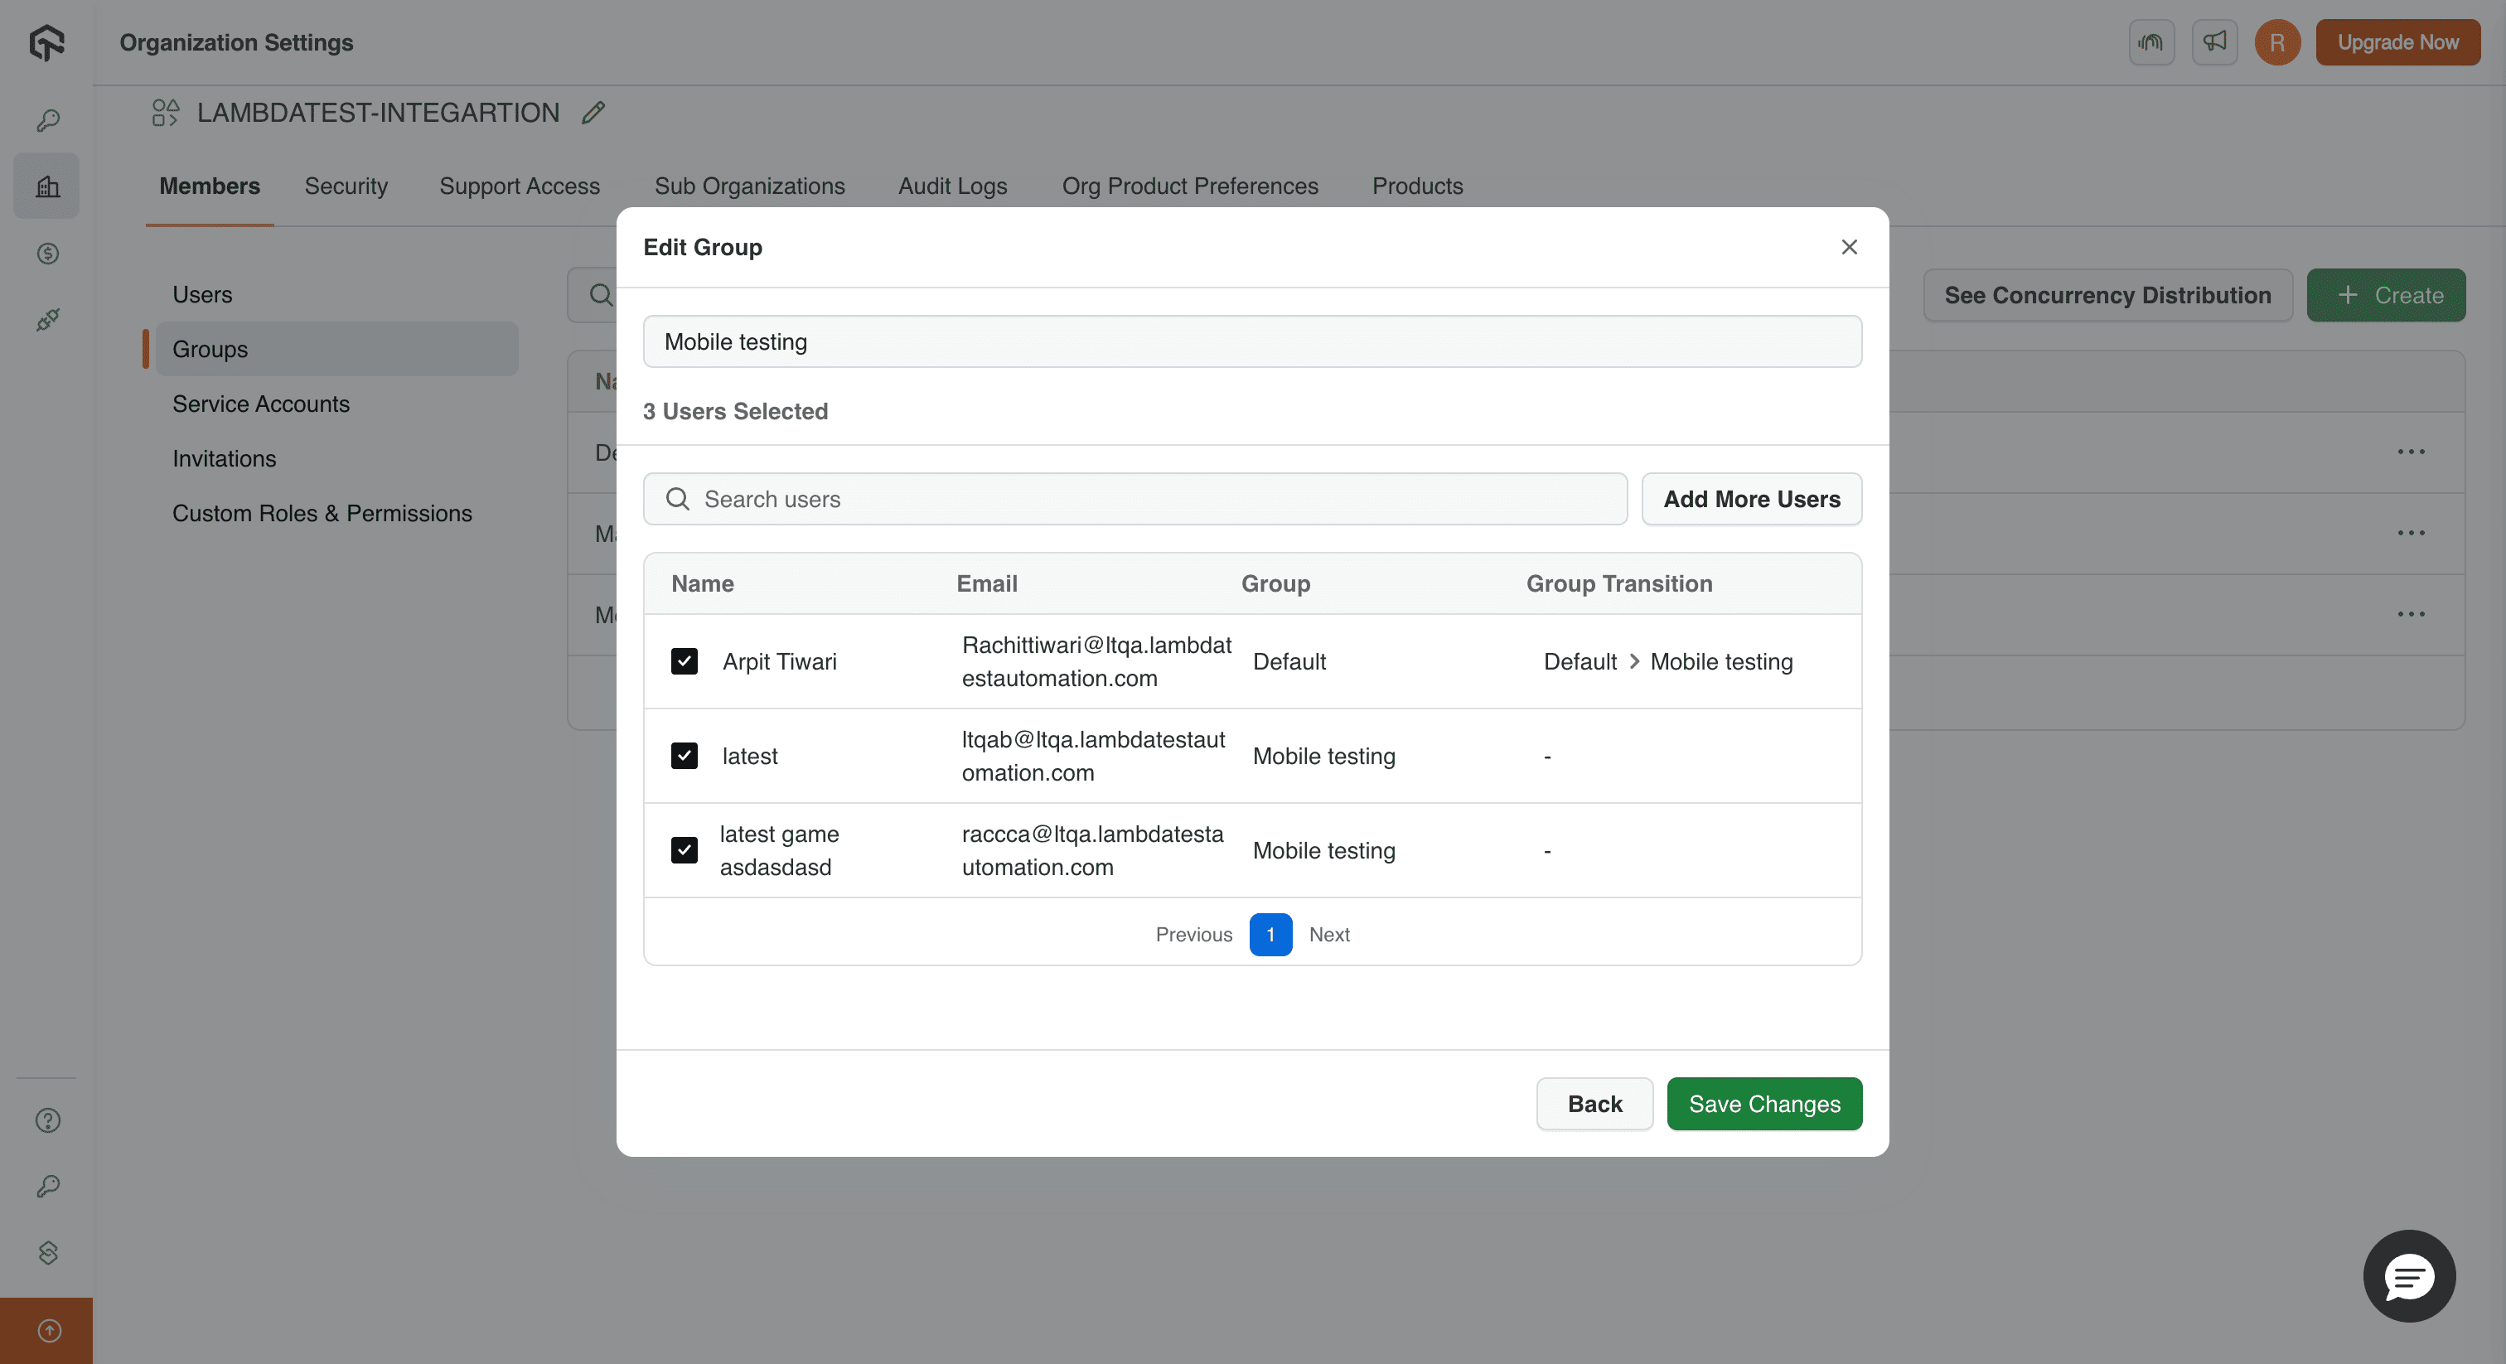Click the pencil icon beside the organization name
Screen dimensions: 2506x1364
[x=593, y=113]
